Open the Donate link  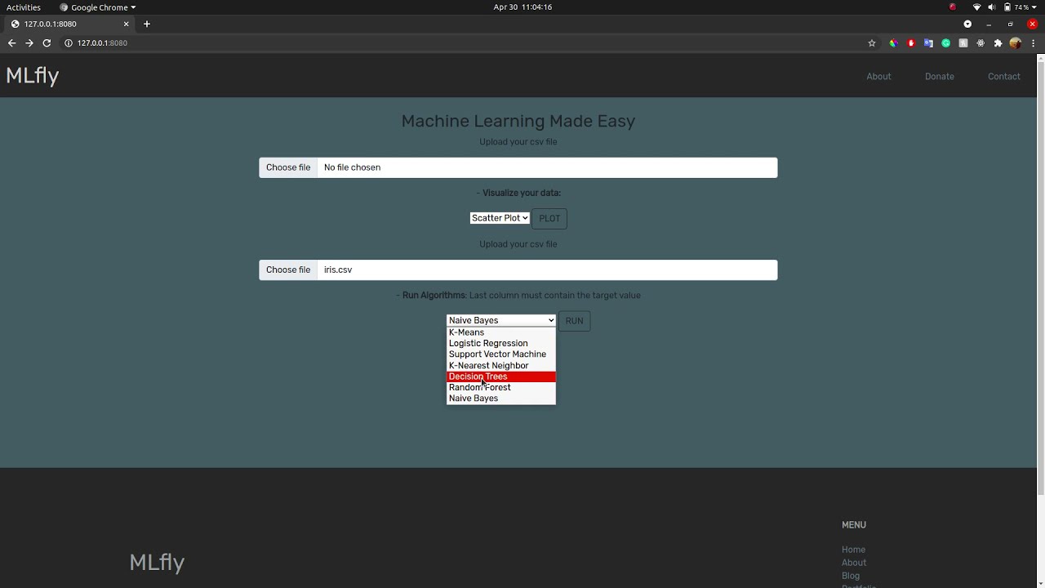tap(939, 77)
